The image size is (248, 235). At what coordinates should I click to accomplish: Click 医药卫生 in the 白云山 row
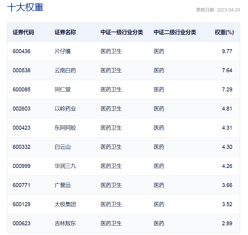(111, 147)
